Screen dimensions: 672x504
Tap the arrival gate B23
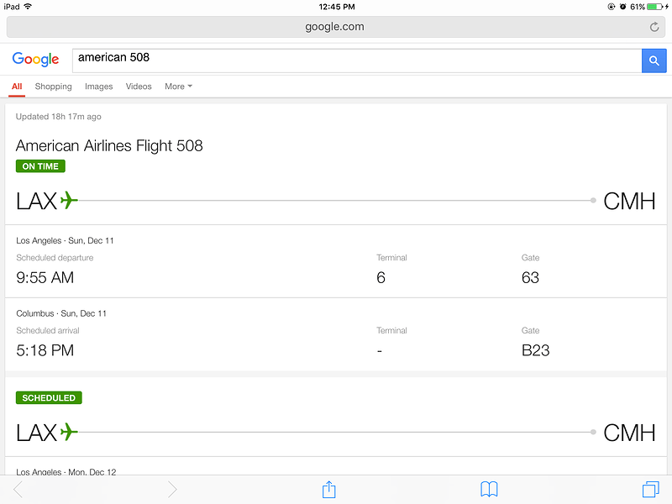click(535, 350)
